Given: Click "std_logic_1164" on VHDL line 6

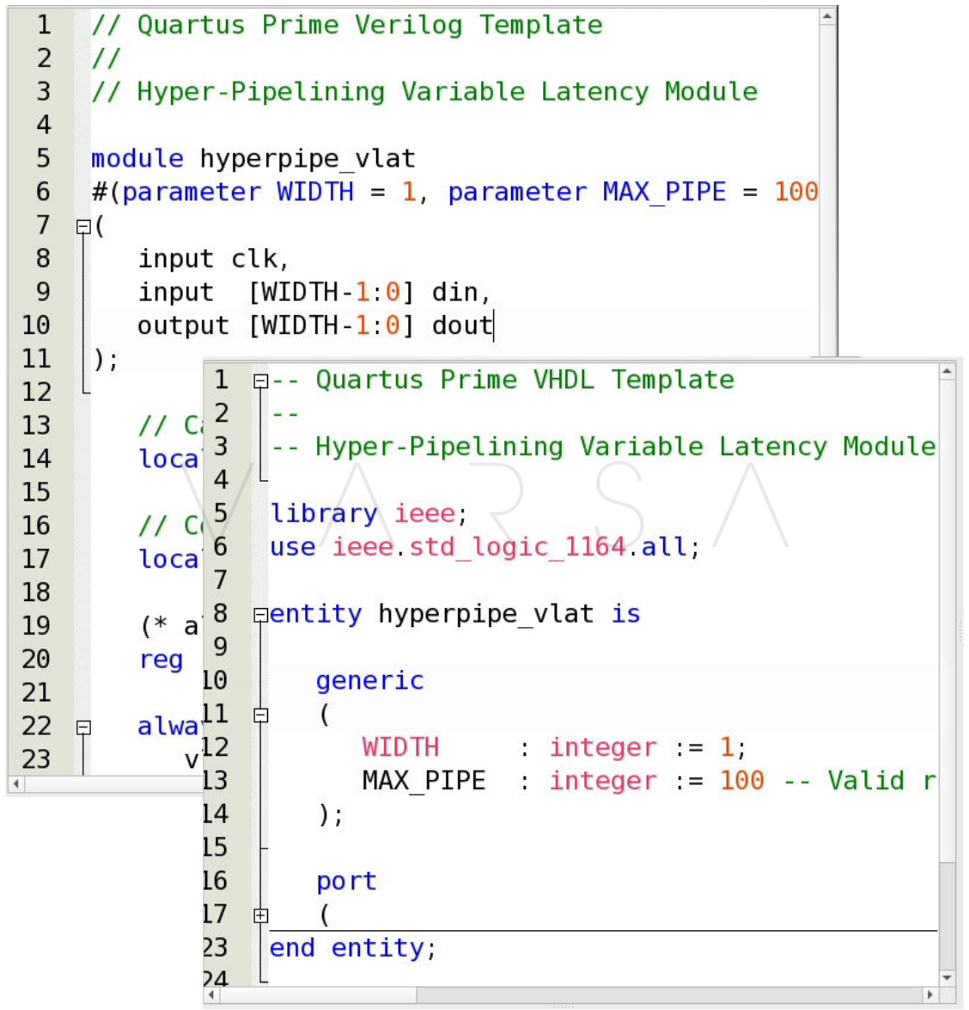Looking at the screenshot, I should click(517, 548).
